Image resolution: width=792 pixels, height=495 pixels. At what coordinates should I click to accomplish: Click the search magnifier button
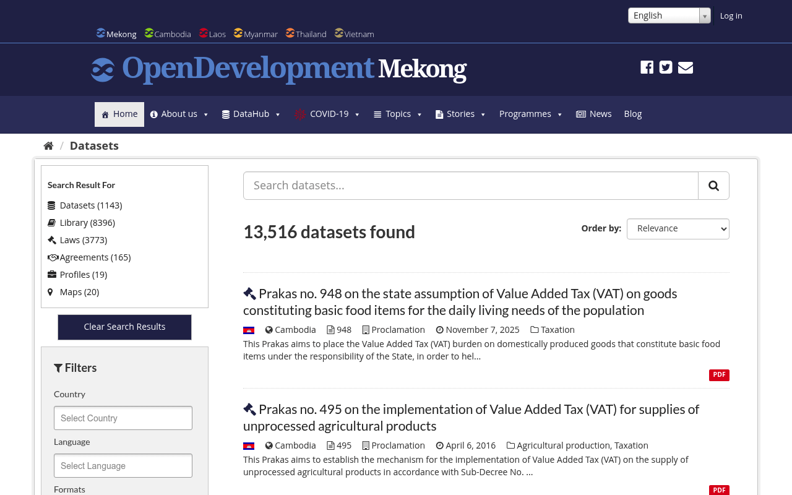713,186
